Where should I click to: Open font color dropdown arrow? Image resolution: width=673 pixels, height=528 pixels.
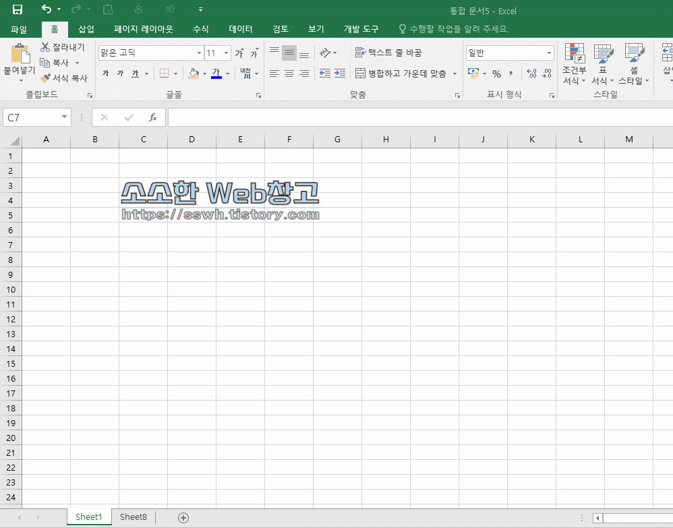[x=228, y=74]
